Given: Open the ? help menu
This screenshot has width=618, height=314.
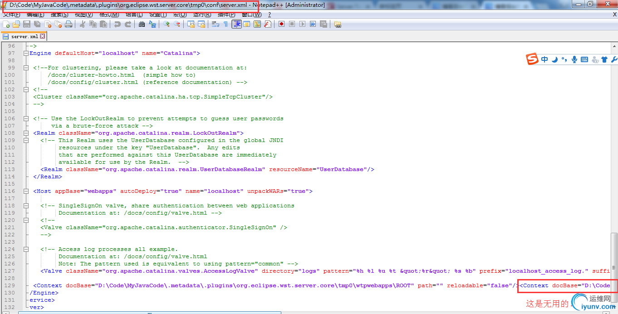Looking at the screenshot, I should point(270,15).
